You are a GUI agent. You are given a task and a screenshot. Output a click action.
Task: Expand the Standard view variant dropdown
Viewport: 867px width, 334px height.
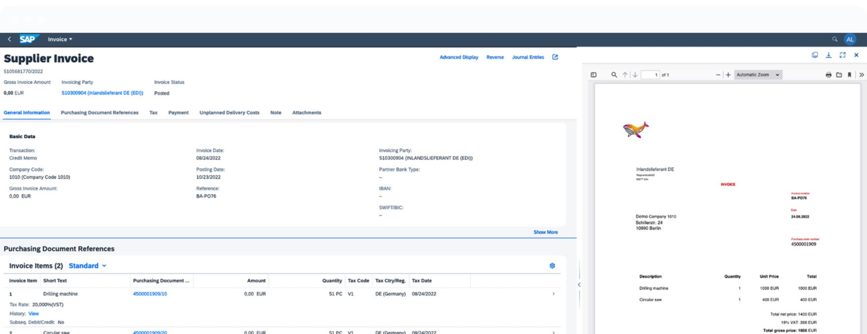coord(87,266)
